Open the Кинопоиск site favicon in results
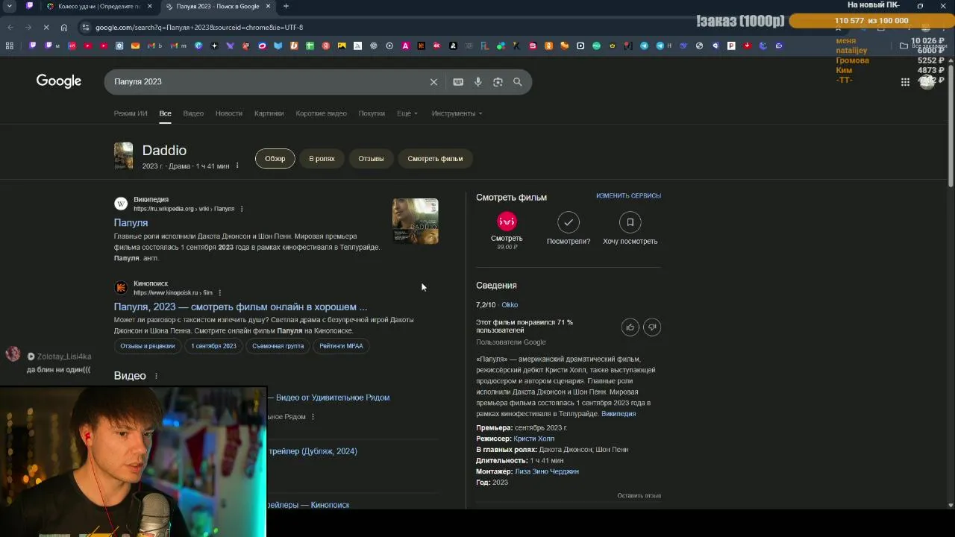Screen dimensions: 955x537 [x=121, y=288]
